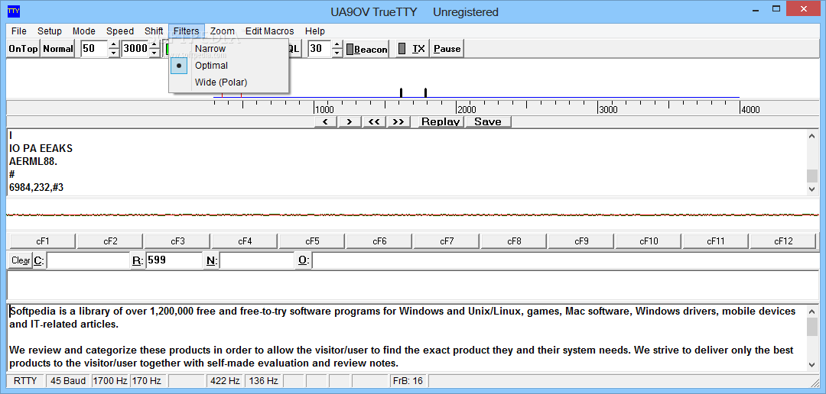Focus the R: field containing 599

coord(174,260)
